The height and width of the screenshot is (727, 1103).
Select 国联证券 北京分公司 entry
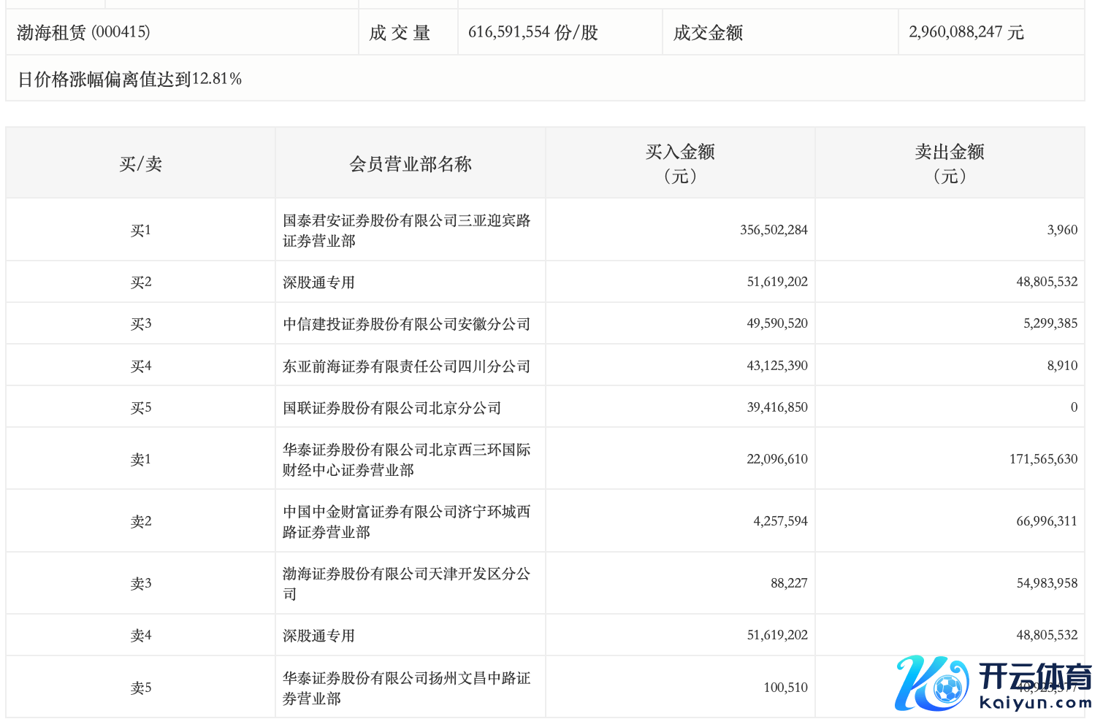pos(392,407)
